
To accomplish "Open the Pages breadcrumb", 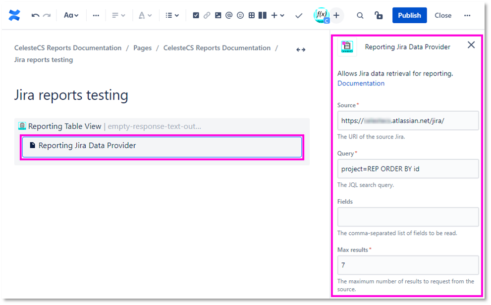I will pos(142,48).
